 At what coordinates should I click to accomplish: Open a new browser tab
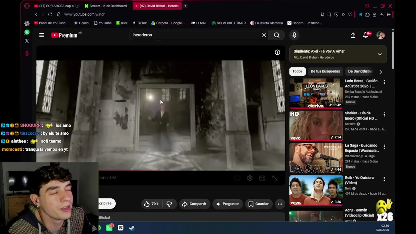[185, 6]
